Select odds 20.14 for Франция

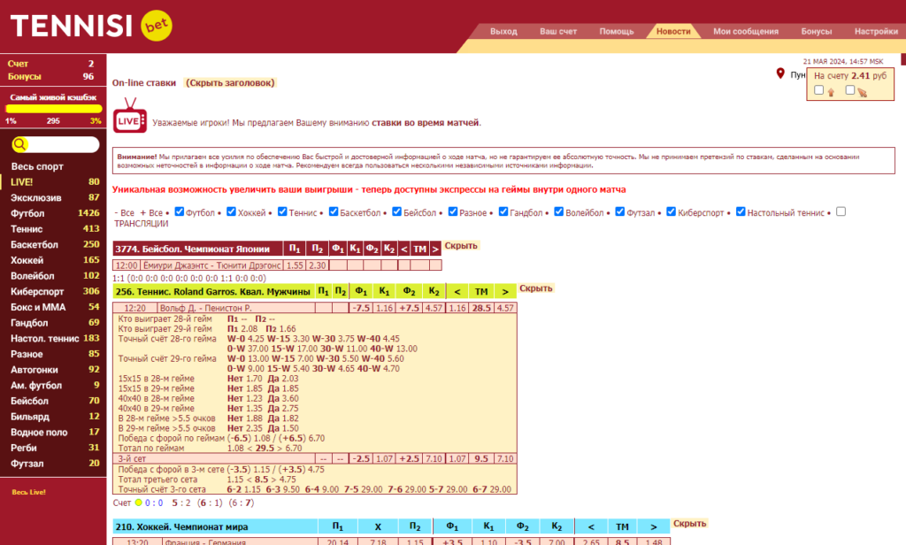point(337,542)
